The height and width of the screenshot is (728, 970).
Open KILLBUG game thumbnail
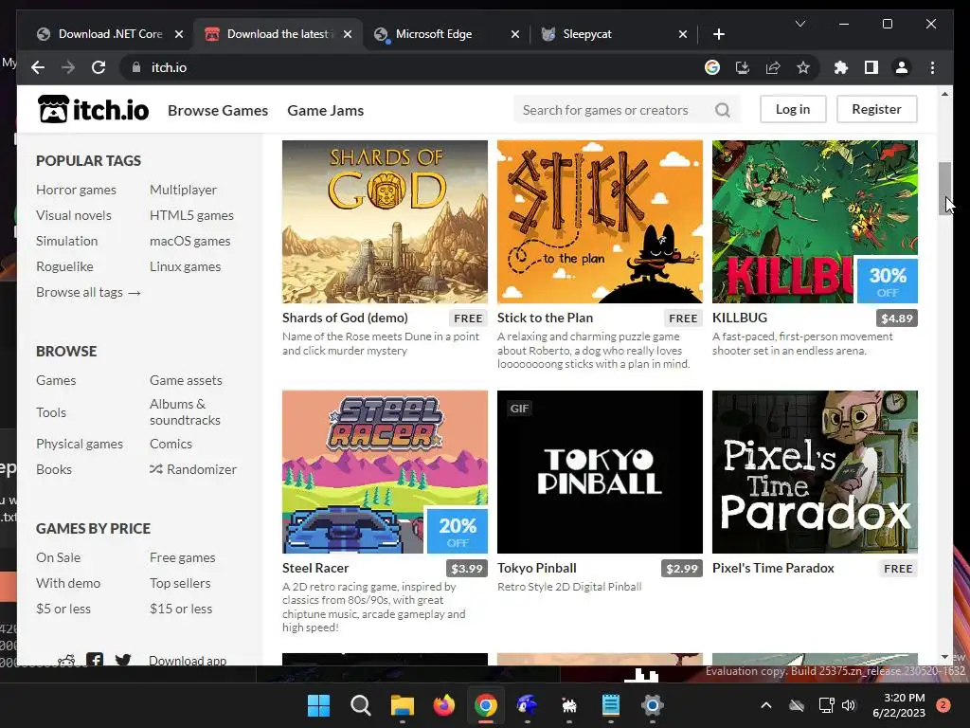(815, 222)
